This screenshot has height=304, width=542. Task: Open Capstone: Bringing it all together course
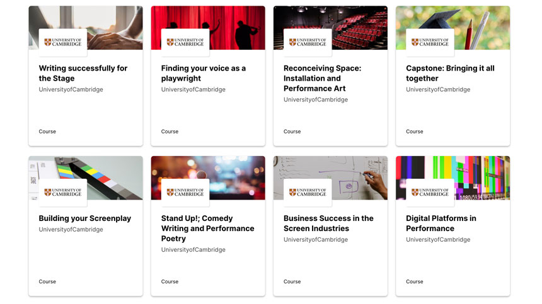click(450, 73)
